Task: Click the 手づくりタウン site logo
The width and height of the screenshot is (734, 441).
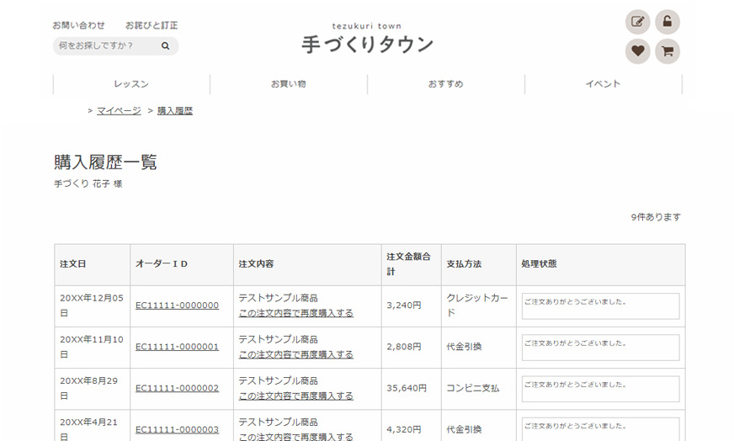Action: pyautogui.click(x=367, y=40)
